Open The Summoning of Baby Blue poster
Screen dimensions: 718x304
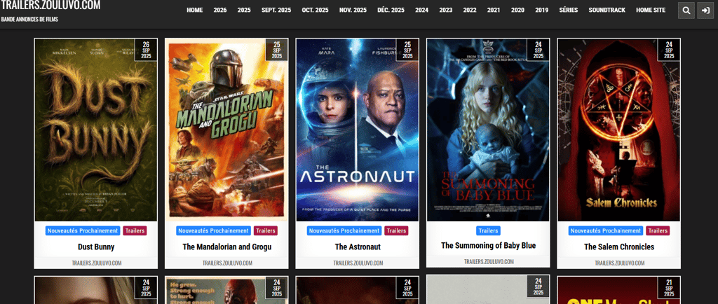coord(488,130)
